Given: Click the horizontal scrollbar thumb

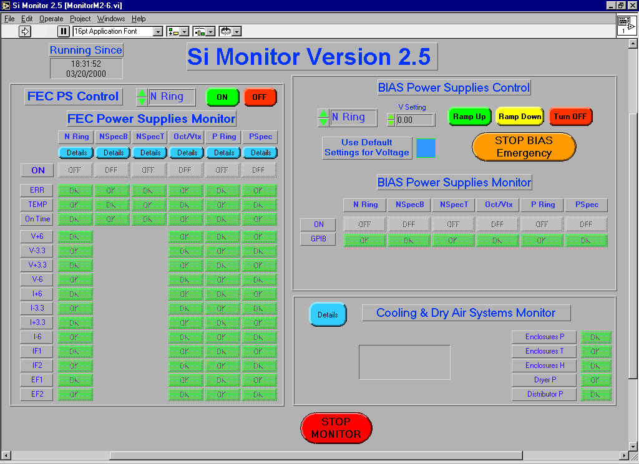Looking at the screenshot, I should pyautogui.click(x=316, y=455).
